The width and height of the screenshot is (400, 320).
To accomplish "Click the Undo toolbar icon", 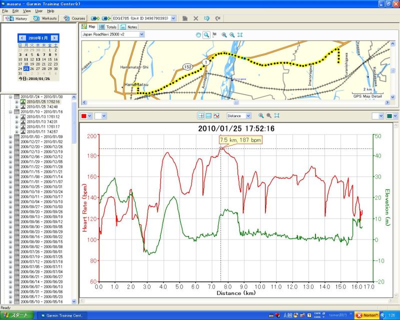I will point(206,18).
